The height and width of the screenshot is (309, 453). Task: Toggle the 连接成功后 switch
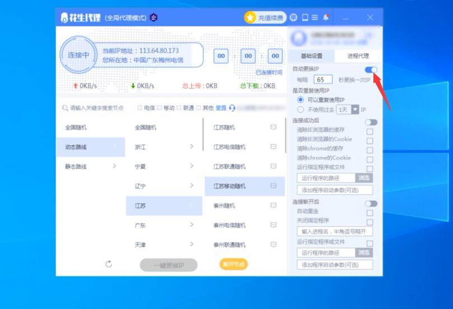(x=371, y=122)
